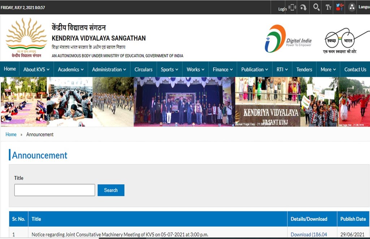Go to the Tenders page
This screenshot has width=370, height=239.
304,69
